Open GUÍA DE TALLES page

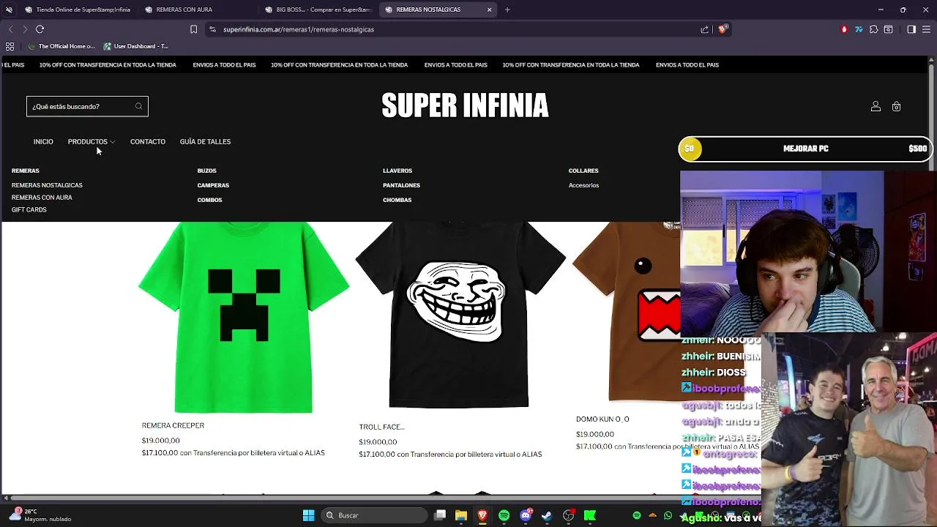click(205, 141)
